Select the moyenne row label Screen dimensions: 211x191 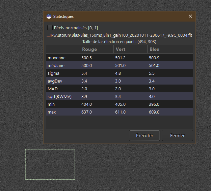tap(56, 58)
